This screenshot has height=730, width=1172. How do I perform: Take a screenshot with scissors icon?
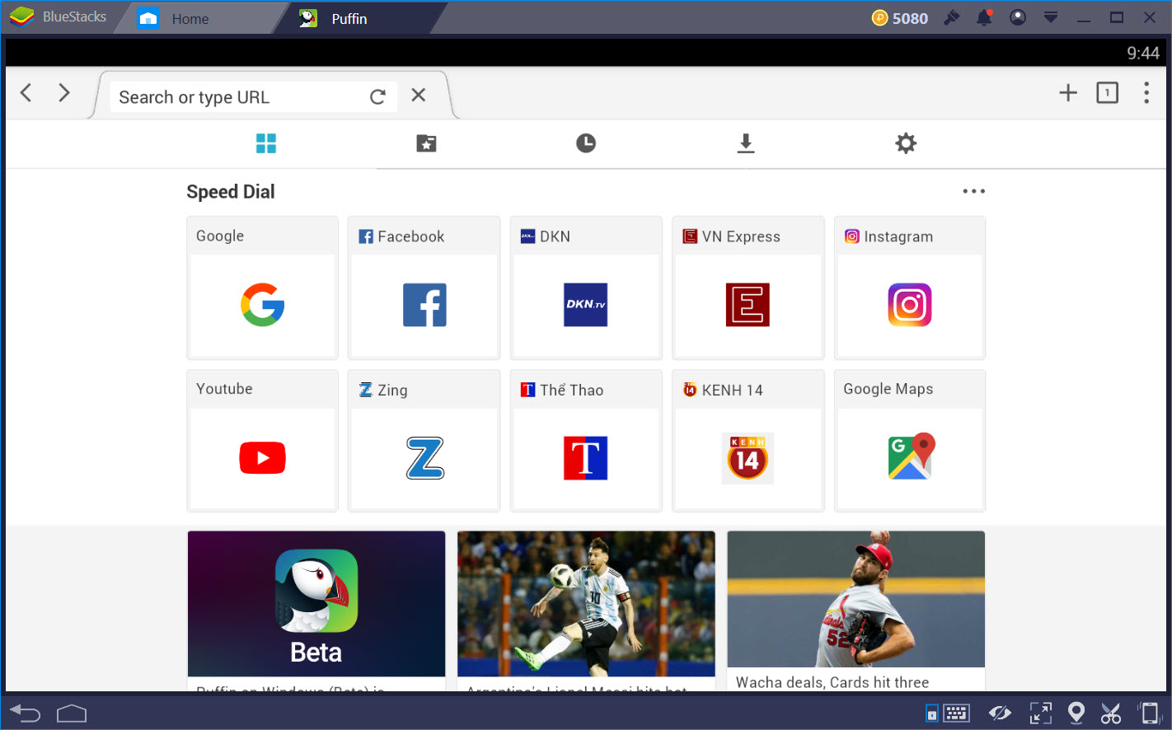[x=1111, y=714]
